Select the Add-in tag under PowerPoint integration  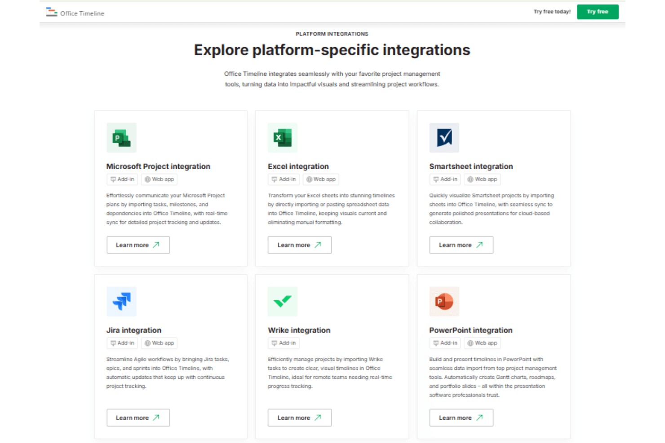click(445, 343)
